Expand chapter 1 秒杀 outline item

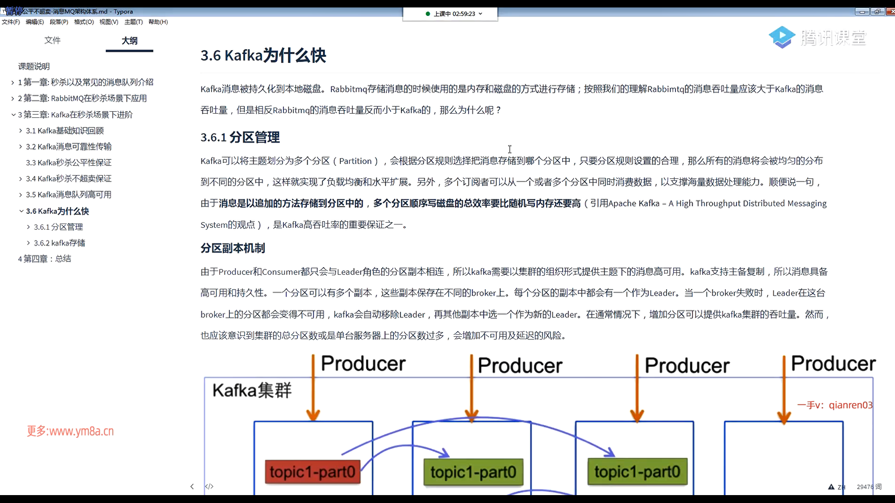tap(13, 82)
